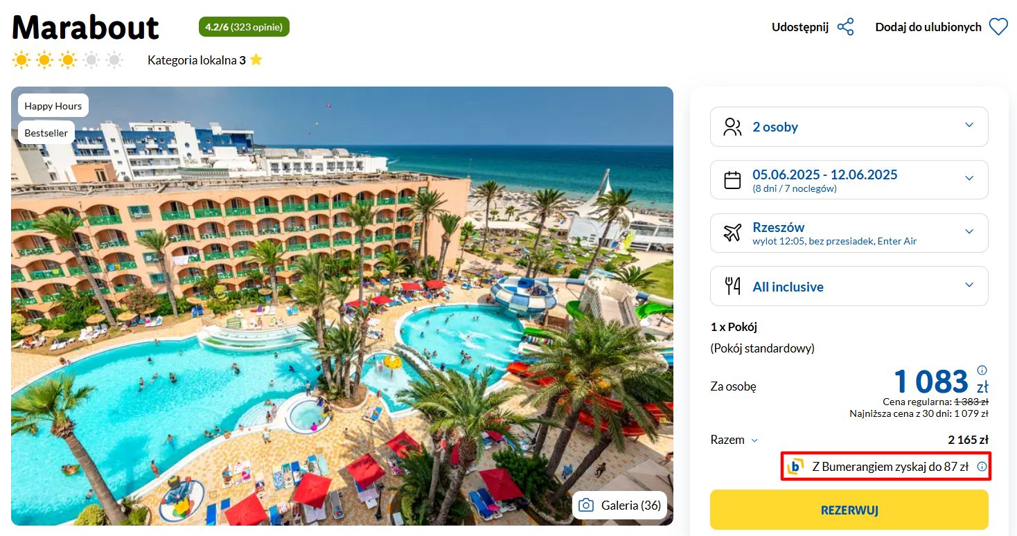Click the Bumerang logo icon
This screenshot has width=1017, height=536.
click(x=796, y=467)
